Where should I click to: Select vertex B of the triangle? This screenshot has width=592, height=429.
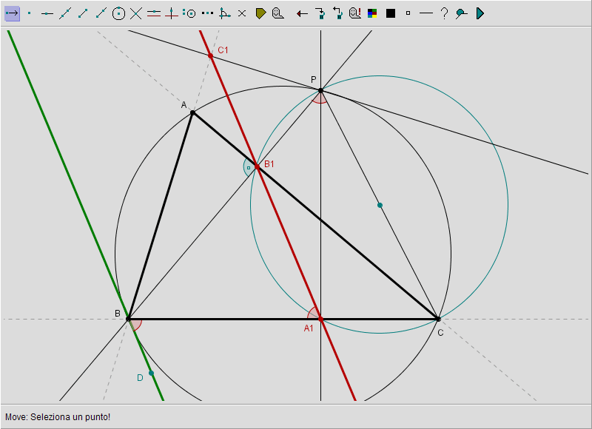tap(128, 320)
